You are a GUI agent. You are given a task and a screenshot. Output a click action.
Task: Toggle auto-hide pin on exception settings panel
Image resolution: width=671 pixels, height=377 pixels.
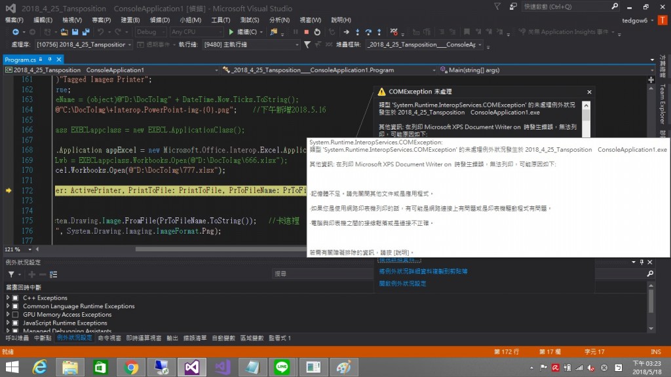(642, 262)
